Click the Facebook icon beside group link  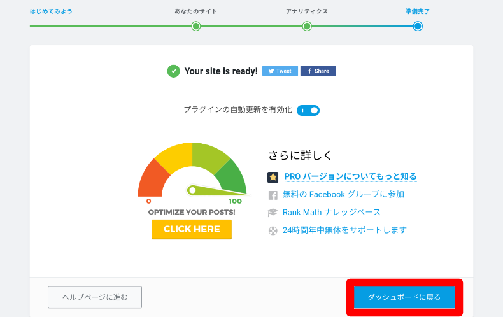pyautogui.click(x=273, y=195)
